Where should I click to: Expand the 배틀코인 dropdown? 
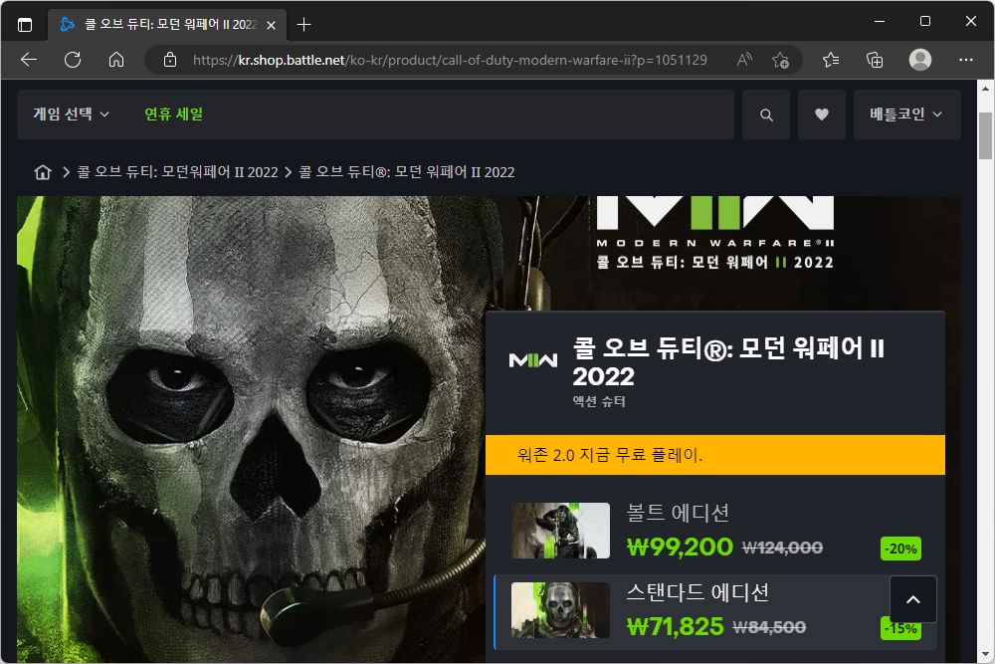[905, 114]
